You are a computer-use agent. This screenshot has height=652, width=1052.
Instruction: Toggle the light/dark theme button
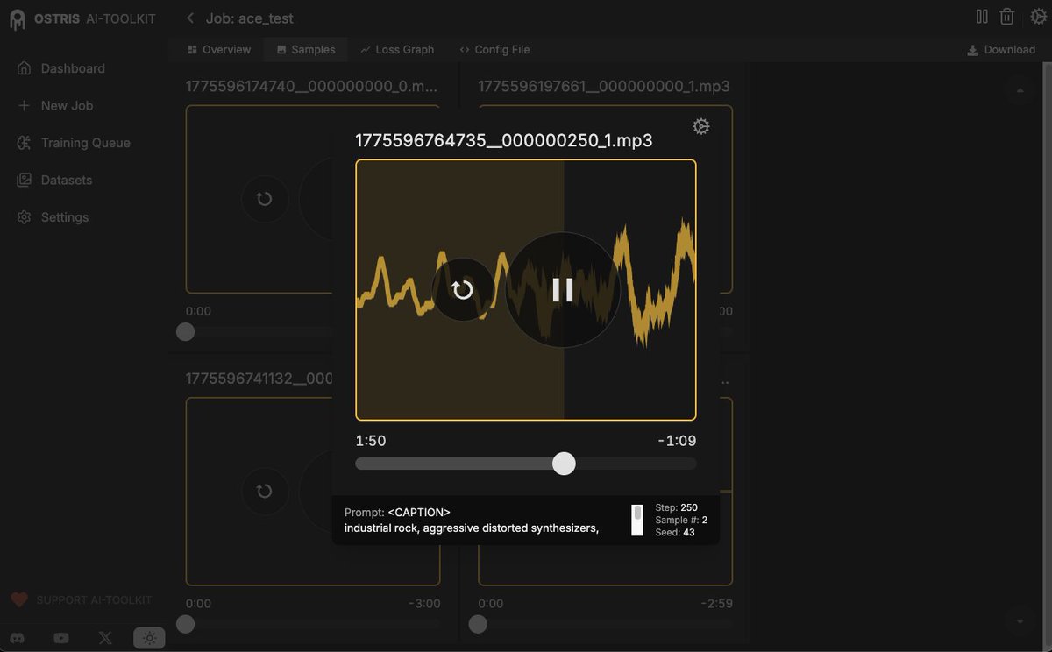point(149,638)
